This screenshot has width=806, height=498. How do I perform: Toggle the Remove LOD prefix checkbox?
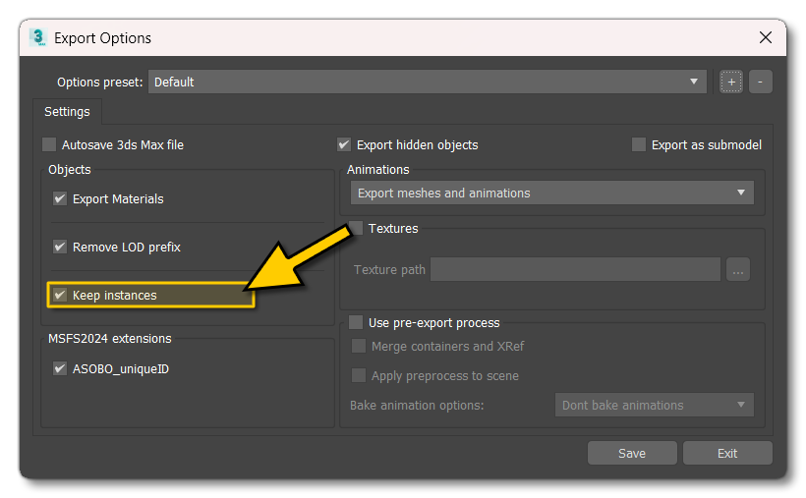[x=60, y=247]
